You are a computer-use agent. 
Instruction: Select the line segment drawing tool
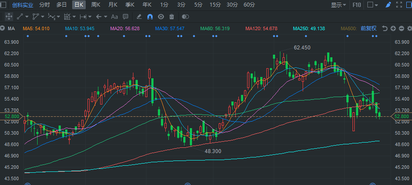click(x=20, y=17)
